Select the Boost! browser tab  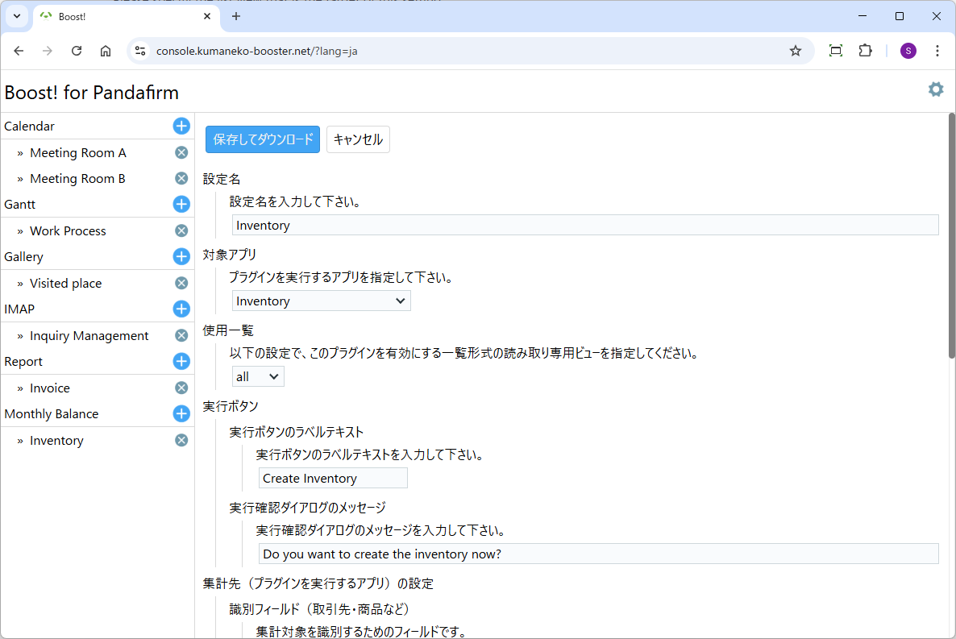126,16
